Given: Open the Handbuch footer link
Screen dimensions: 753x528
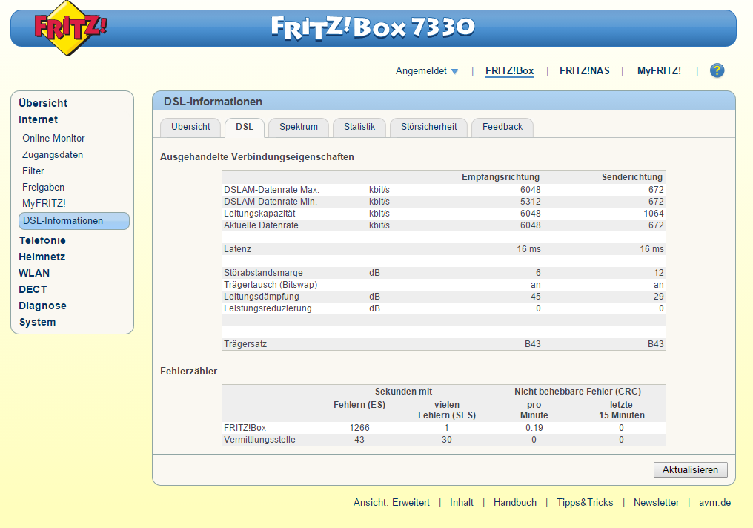Looking at the screenshot, I should 515,503.
